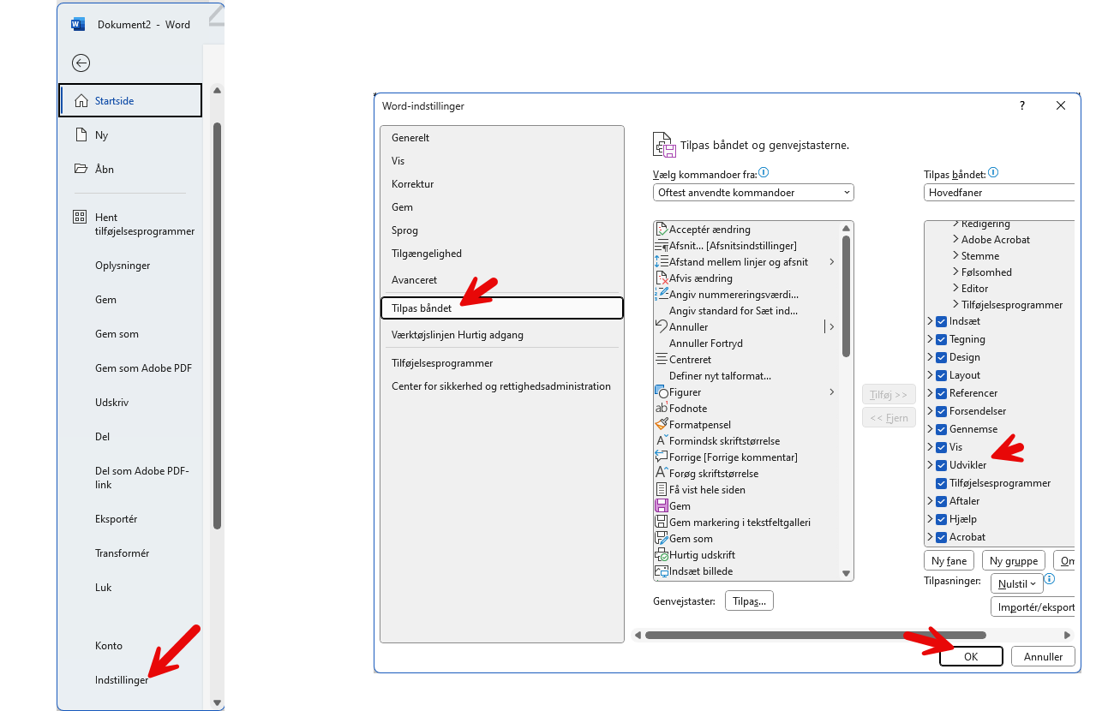
Task: Click the Ny gruppe button
Action: [x=1013, y=561]
